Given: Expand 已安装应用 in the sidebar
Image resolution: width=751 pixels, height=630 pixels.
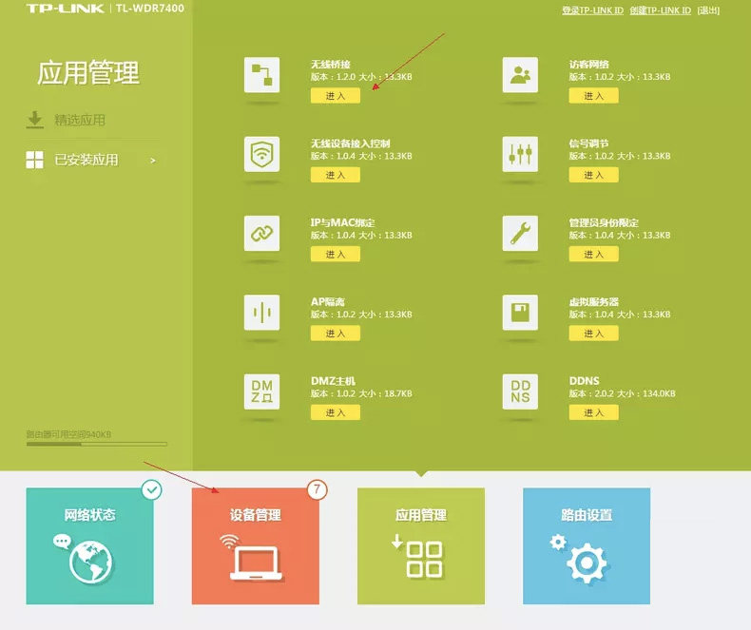Looking at the screenshot, I should pos(91,161).
